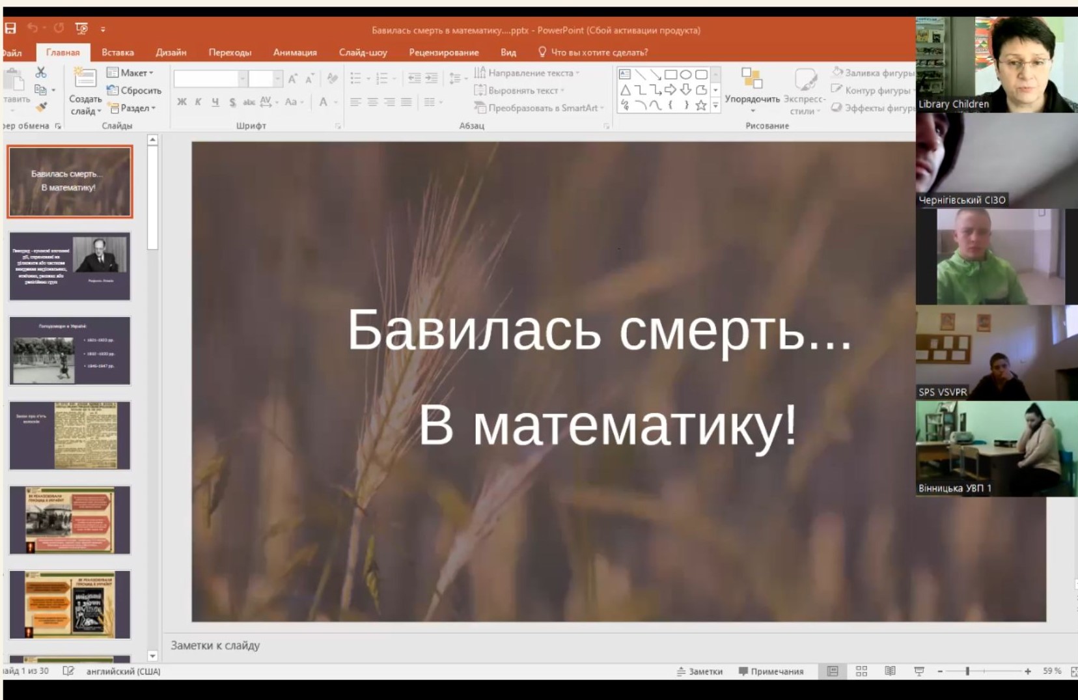
Task: Select the second slide thumbnail with portrait
Action: 70,266
